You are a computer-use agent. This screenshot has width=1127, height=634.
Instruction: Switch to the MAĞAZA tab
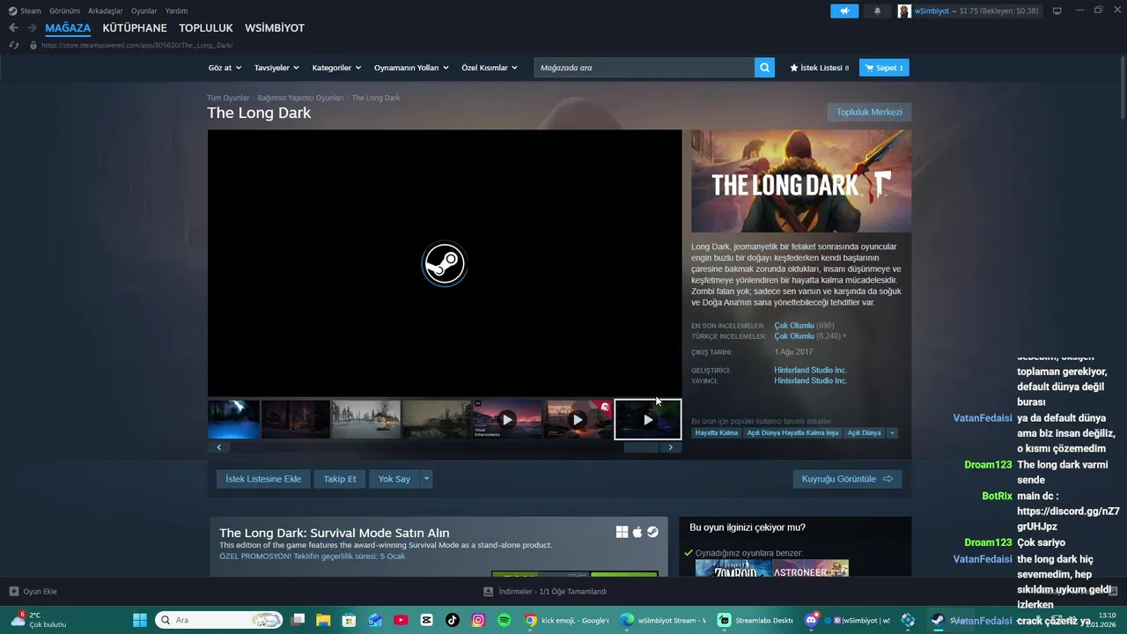[68, 28]
